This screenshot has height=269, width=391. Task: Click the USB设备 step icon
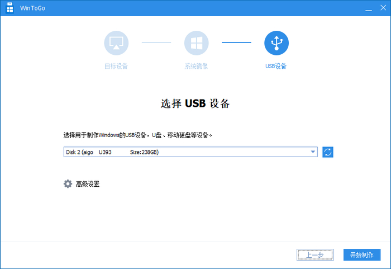click(276, 43)
